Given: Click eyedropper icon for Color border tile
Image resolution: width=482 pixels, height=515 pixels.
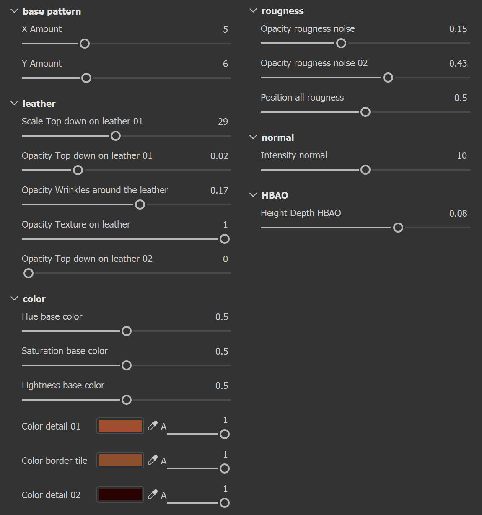Looking at the screenshot, I should (x=153, y=460).
